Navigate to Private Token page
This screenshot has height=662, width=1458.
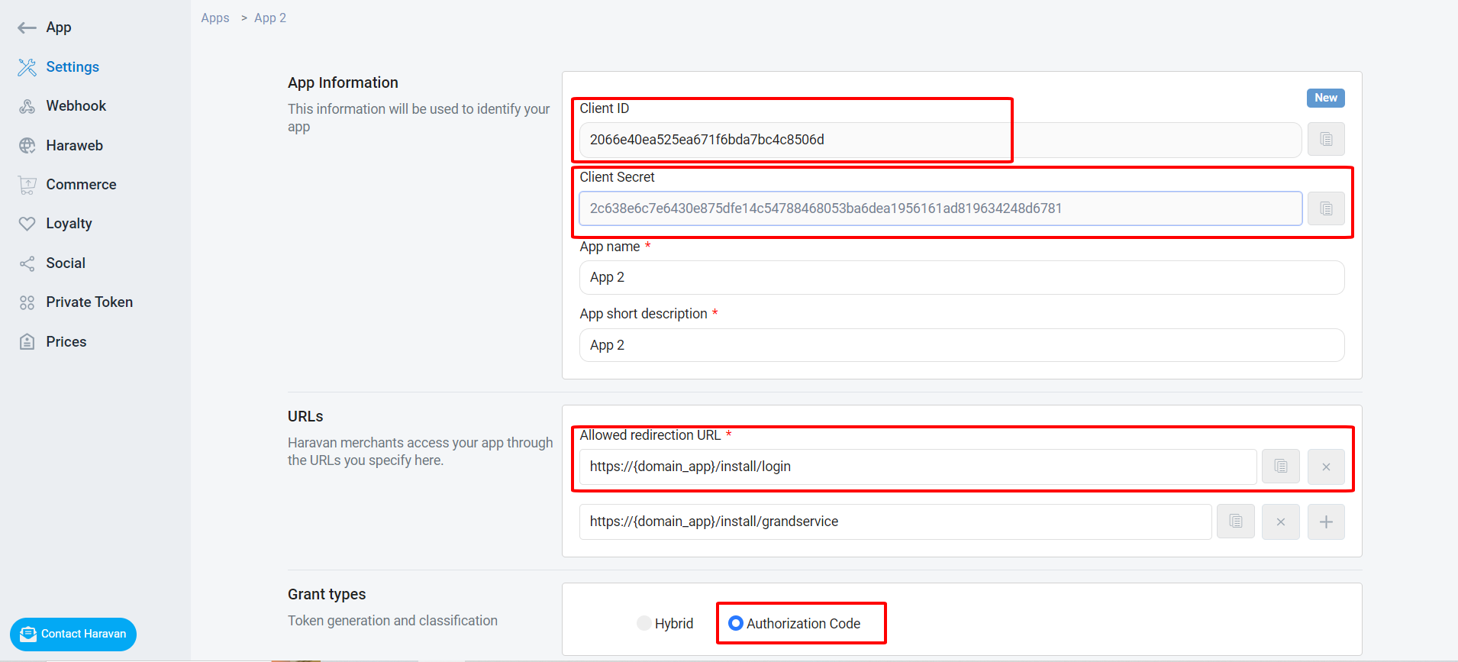click(x=89, y=302)
